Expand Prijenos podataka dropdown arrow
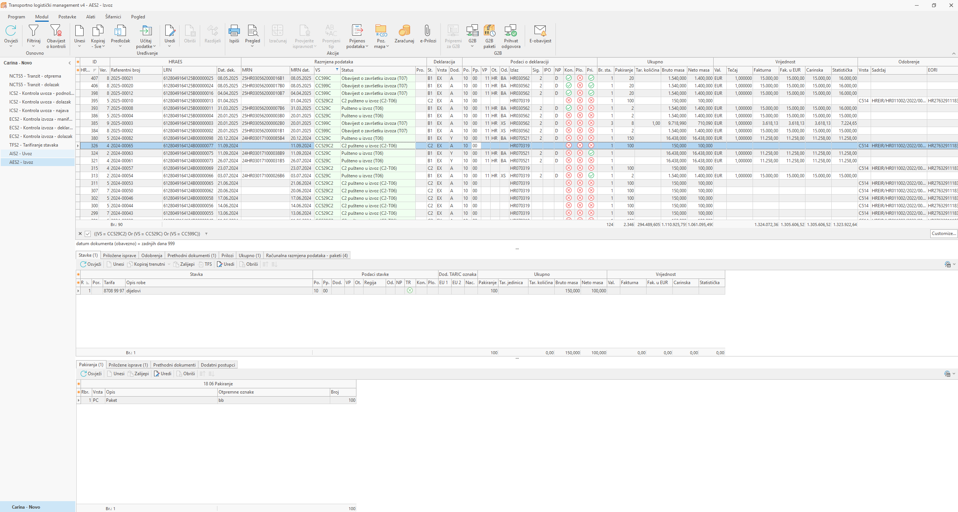Screen dimensions: 958x512 (367, 46)
